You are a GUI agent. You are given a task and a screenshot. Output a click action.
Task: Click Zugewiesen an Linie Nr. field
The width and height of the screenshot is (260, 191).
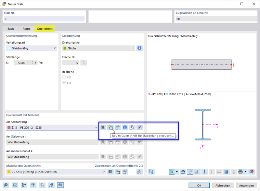pyautogui.click(x=216, y=19)
